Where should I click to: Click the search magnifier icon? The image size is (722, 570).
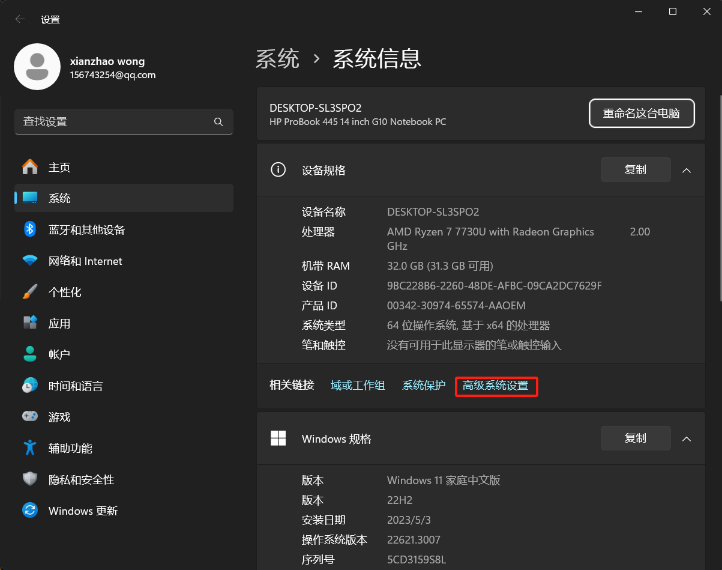tap(218, 122)
